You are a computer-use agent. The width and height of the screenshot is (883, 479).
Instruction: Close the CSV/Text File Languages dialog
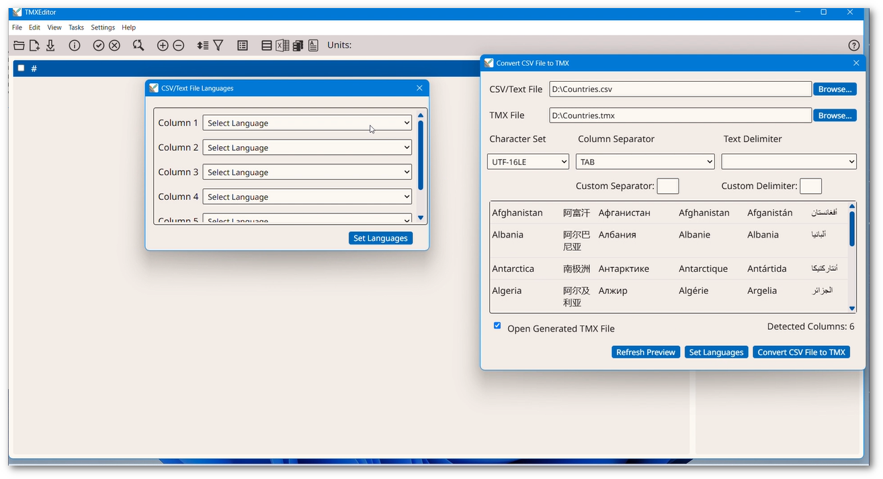click(x=419, y=88)
